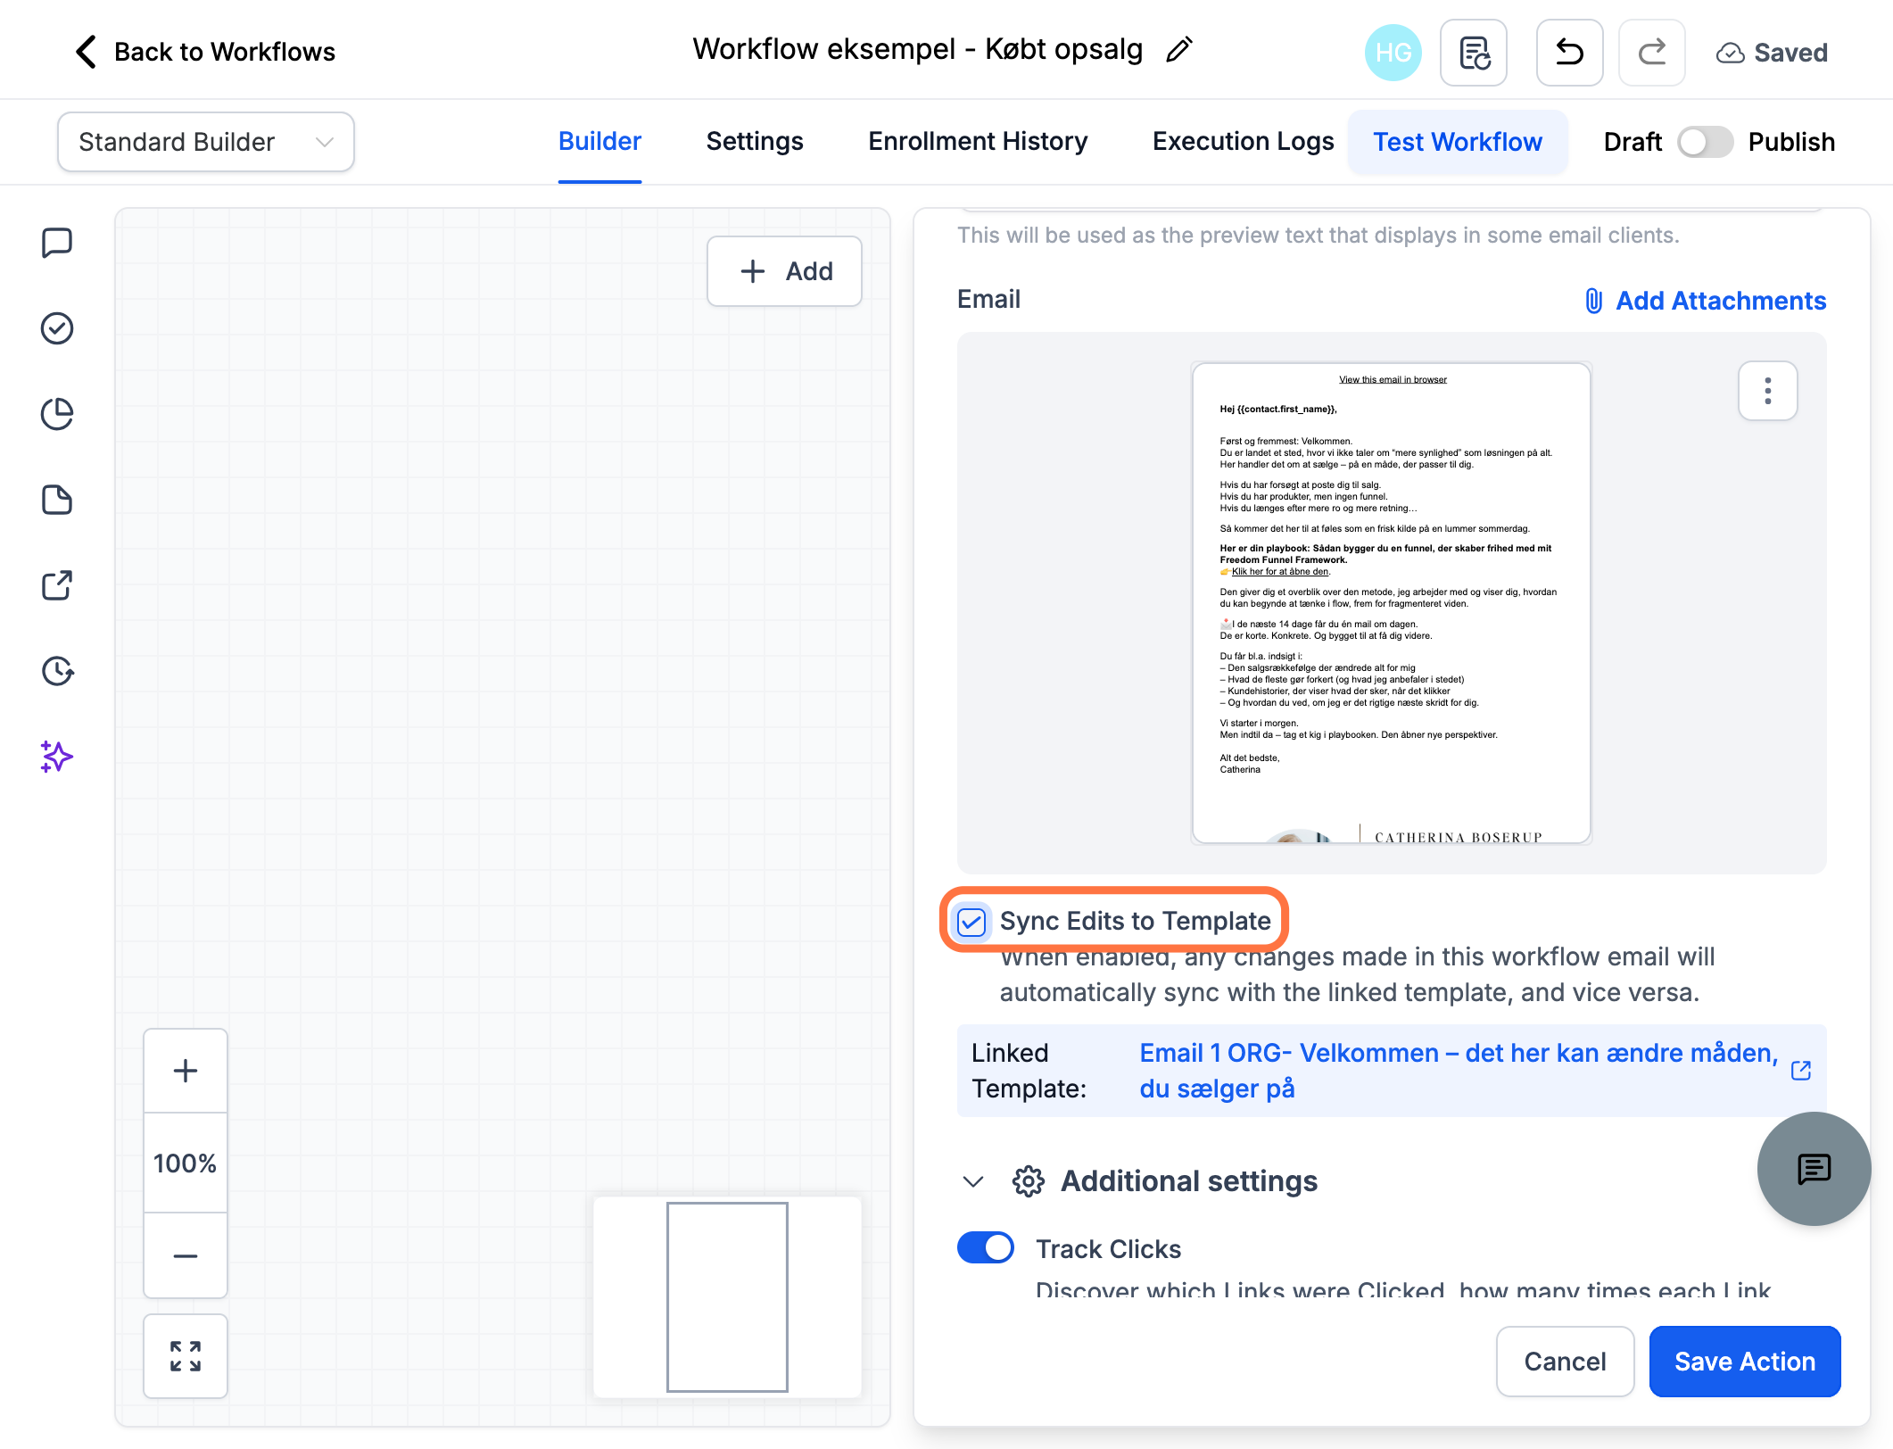Edit workflow name with the pencil icon
The width and height of the screenshot is (1893, 1449).
[1178, 50]
